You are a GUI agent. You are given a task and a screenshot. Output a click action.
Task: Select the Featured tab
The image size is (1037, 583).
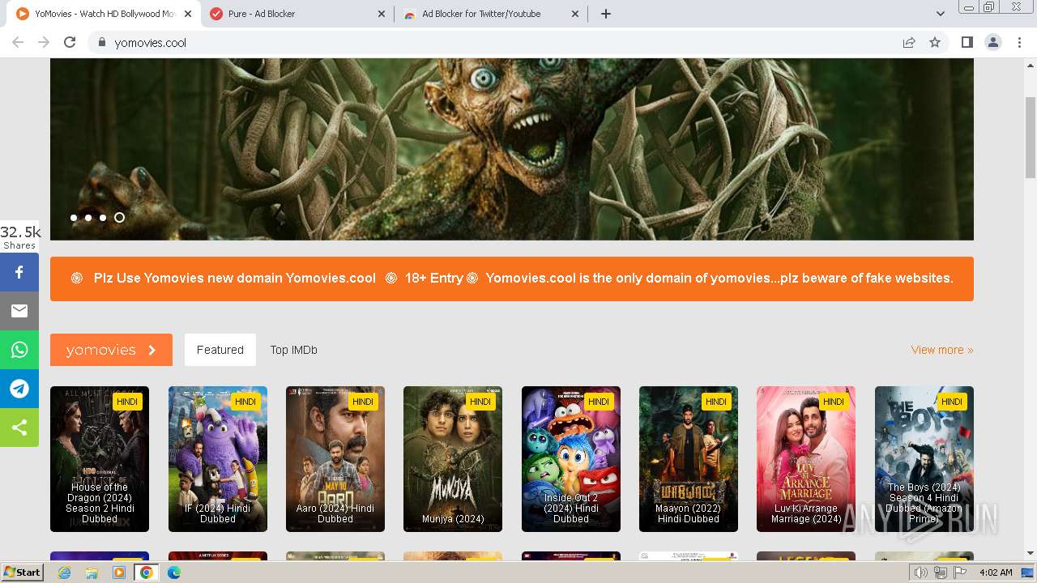click(x=220, y=350)
